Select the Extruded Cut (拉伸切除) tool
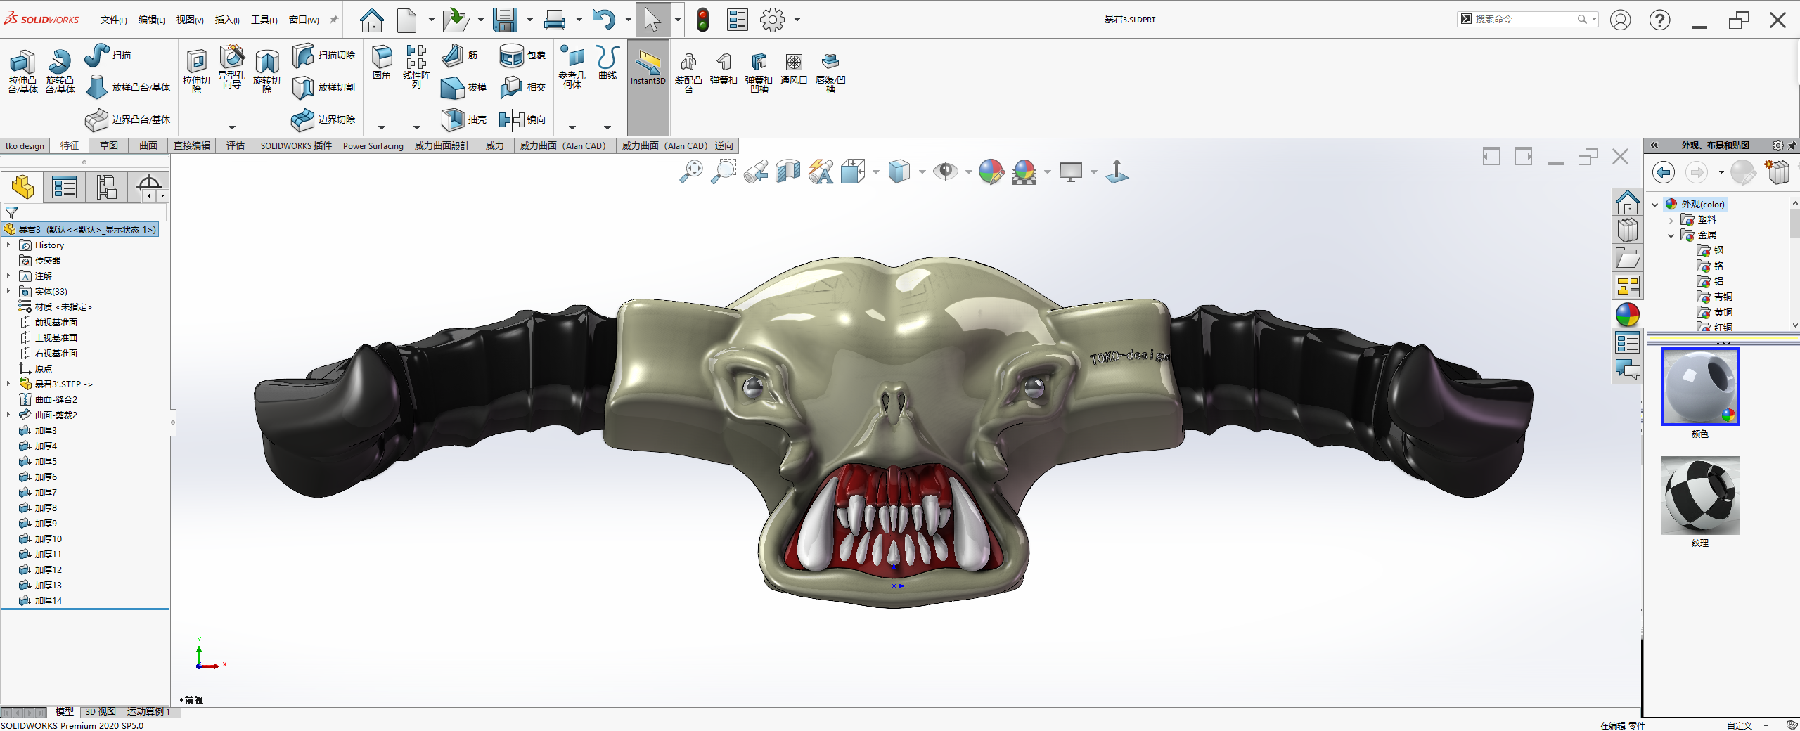Image resolution: width=1800 pixels, height=731 pixels. click(196, 71)
